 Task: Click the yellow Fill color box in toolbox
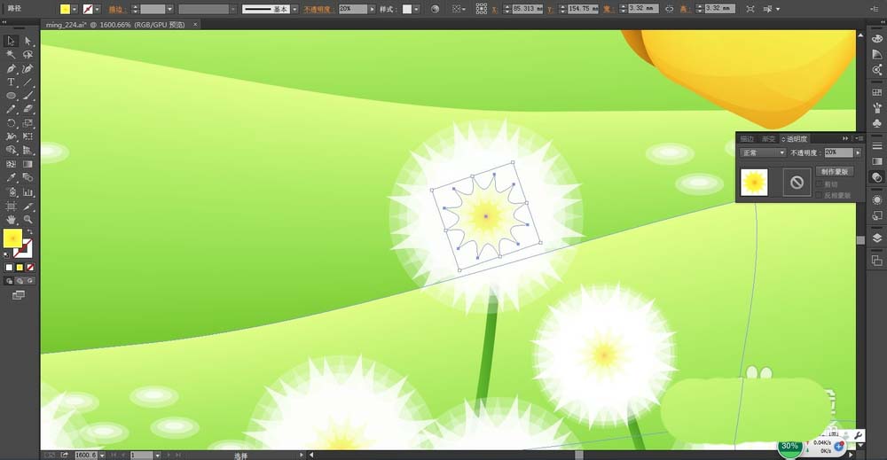pos(13,238)
